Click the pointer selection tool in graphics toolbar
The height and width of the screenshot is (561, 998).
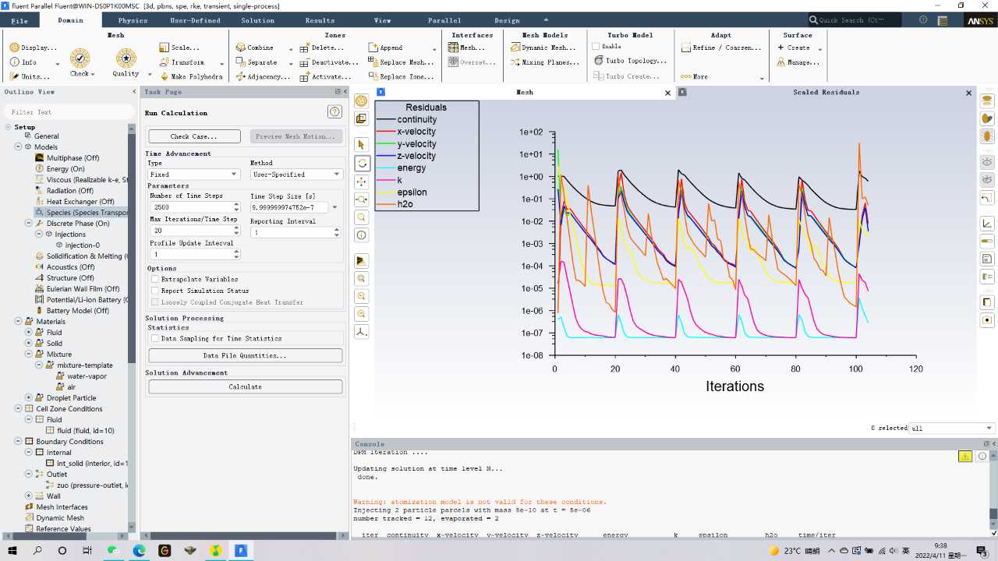[361, 145]
